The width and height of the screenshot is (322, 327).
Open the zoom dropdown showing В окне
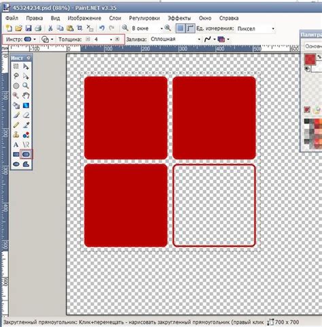pos(147,28)
